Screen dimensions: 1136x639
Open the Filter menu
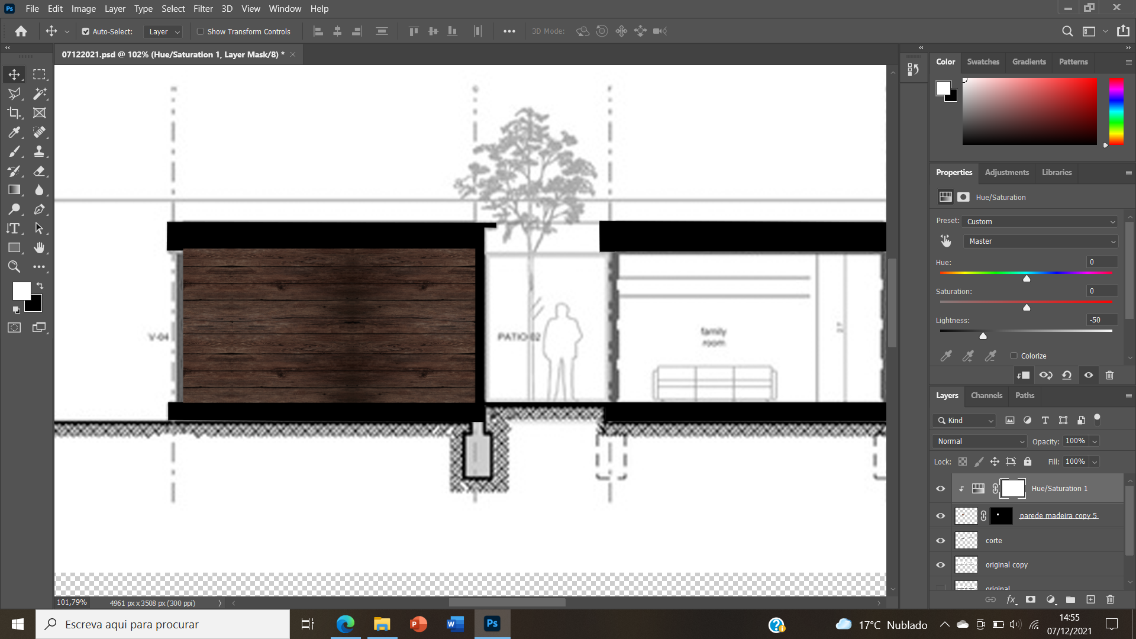[203, 8]
